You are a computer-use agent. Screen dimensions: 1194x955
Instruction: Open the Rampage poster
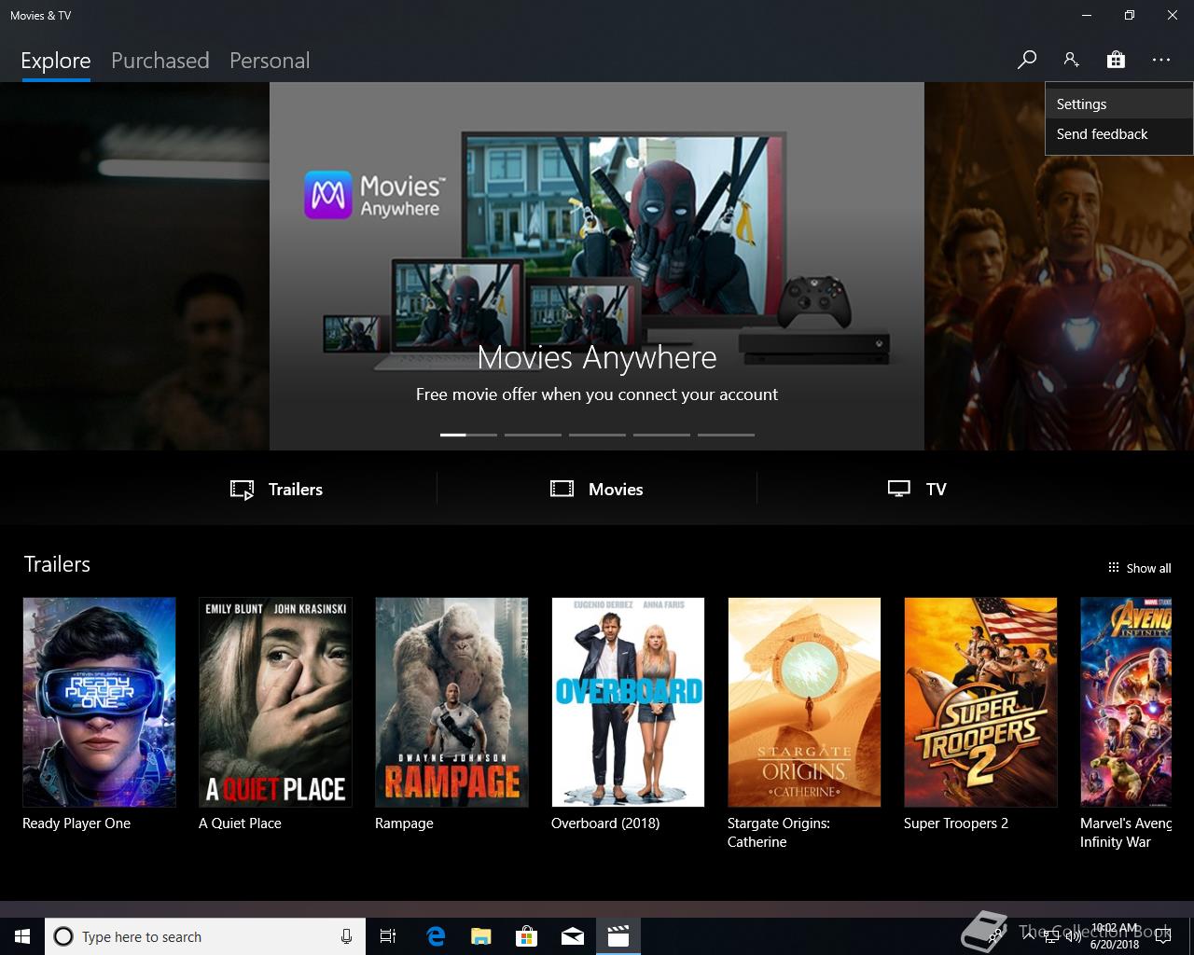point(451,702)
